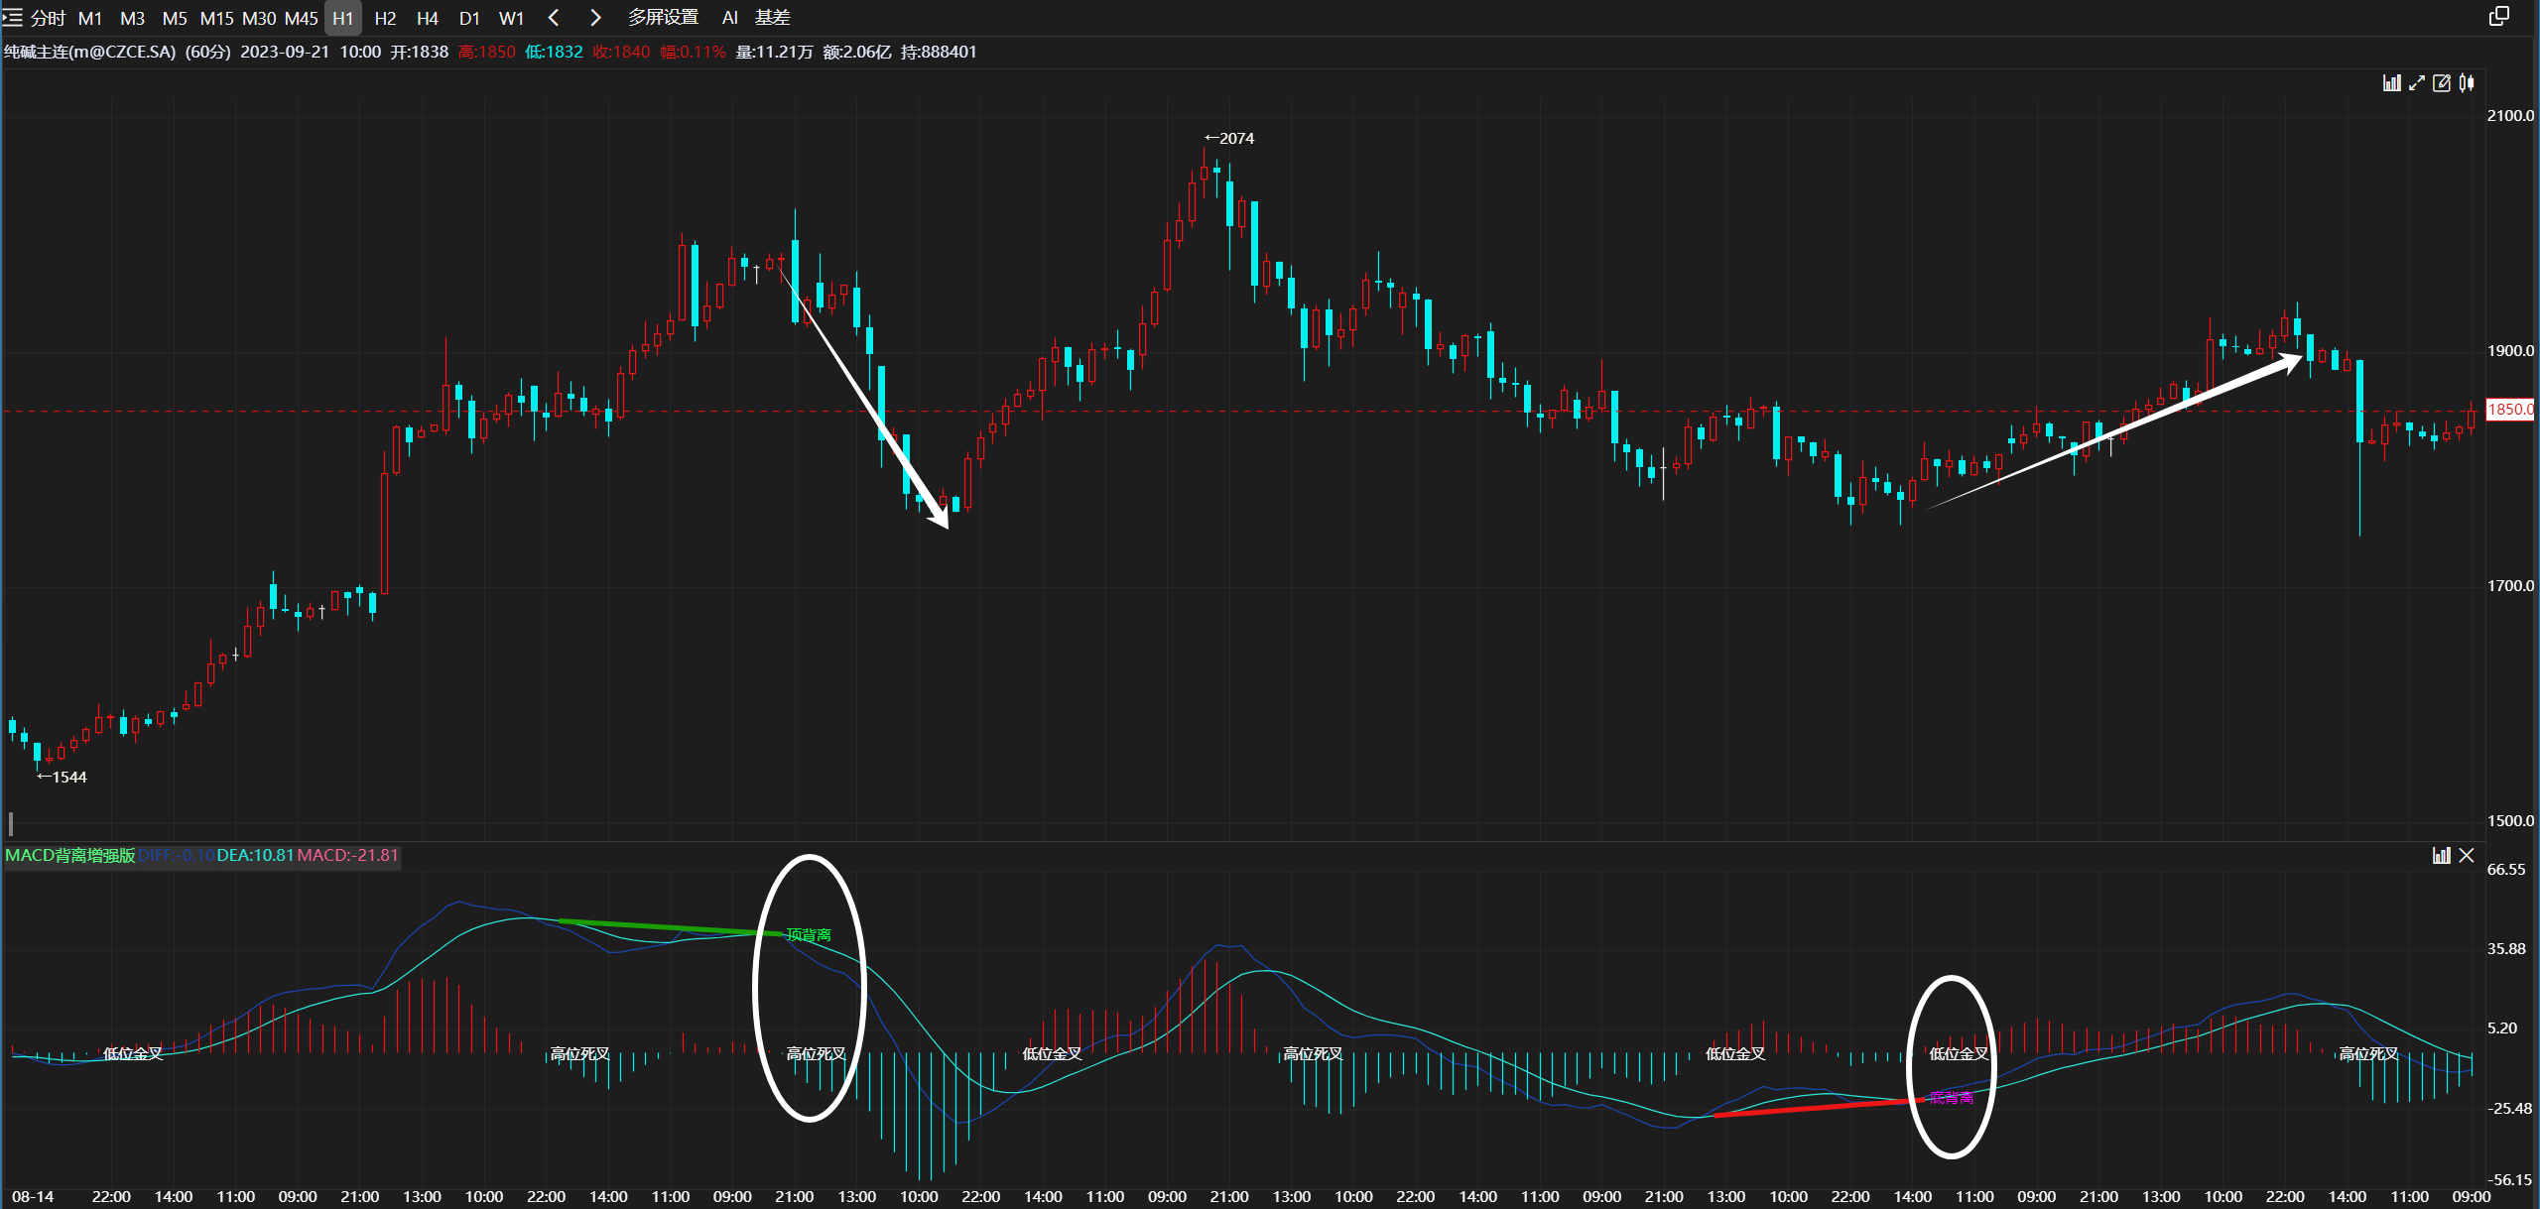Click the 纯碱主连(m@CZCE.SA) contract title
The height and width of the screenshot is (1209, 2540).
[x=90, y=52]
